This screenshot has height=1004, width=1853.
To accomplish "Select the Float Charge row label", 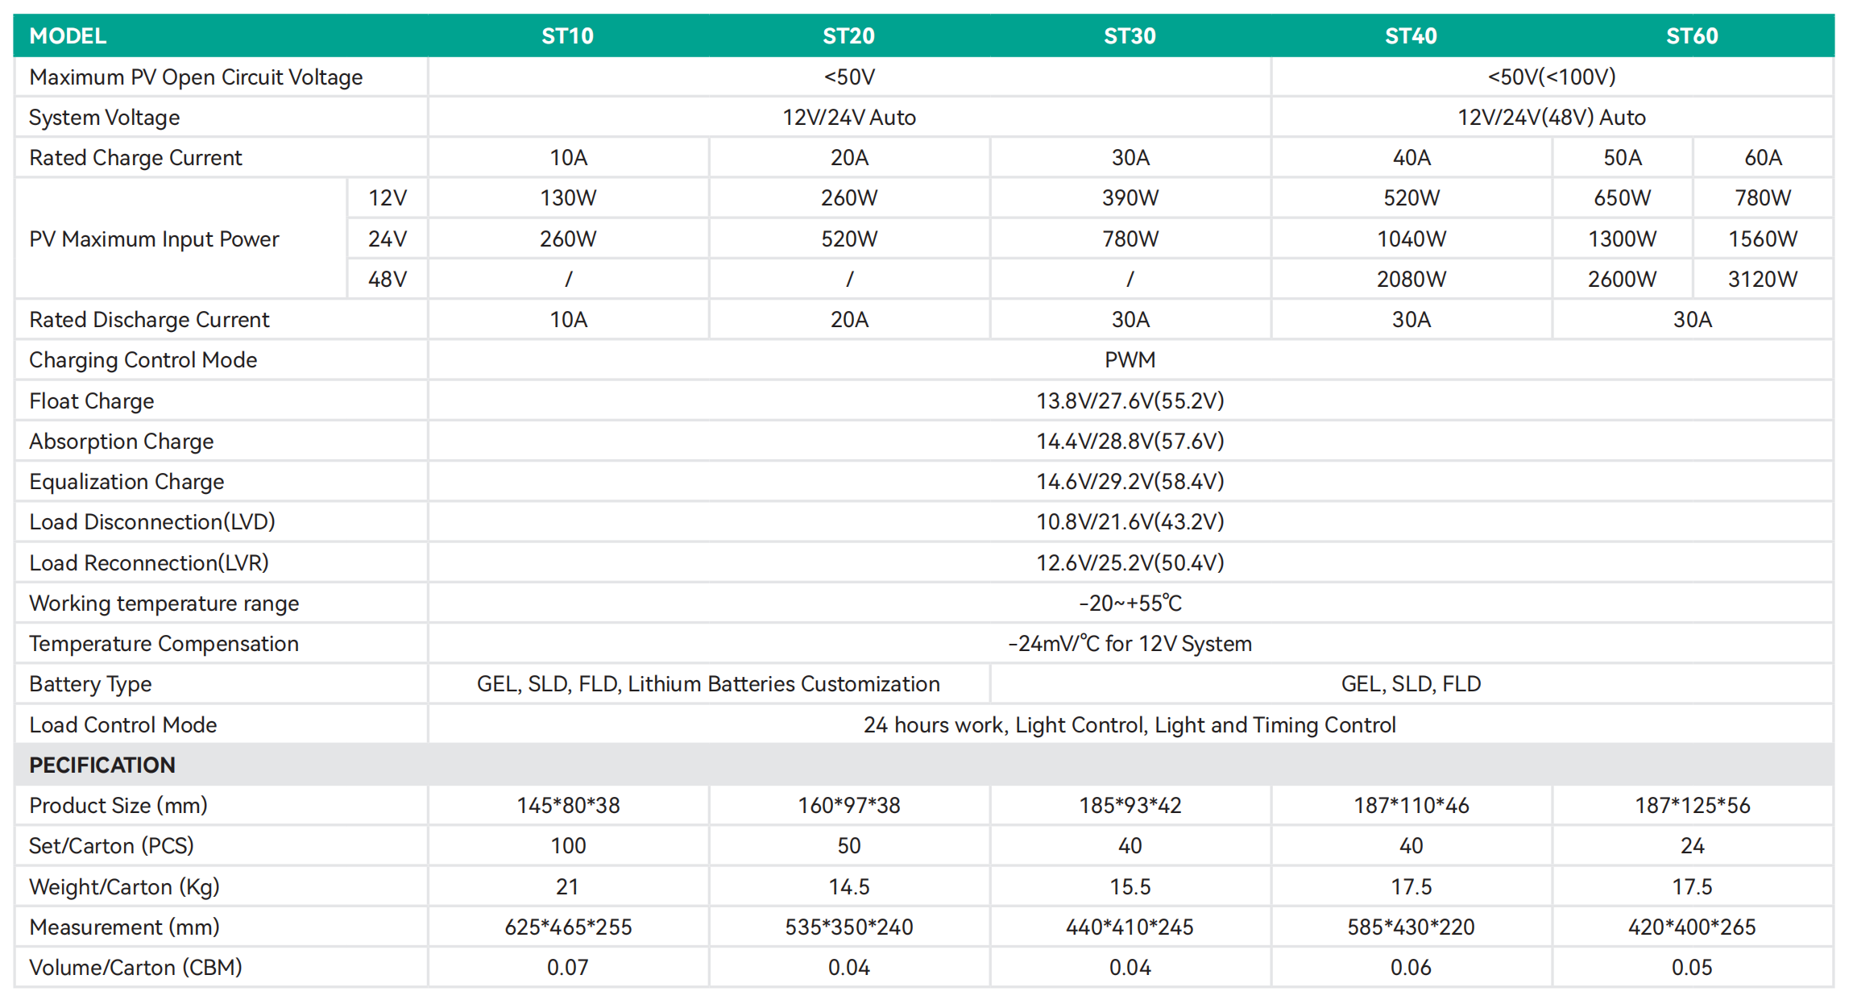I will (91, 401).
